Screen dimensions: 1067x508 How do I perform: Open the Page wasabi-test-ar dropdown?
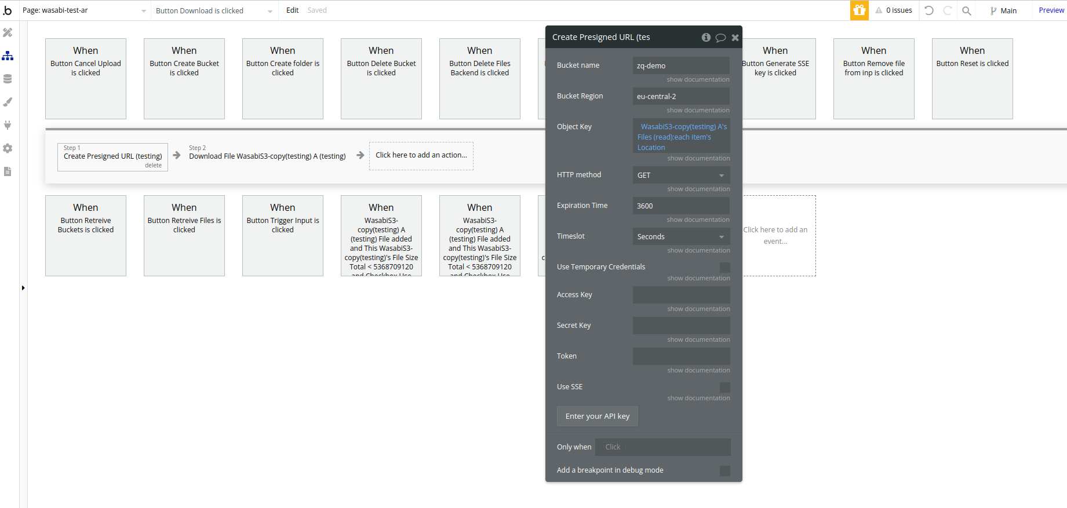coord(85,10)
